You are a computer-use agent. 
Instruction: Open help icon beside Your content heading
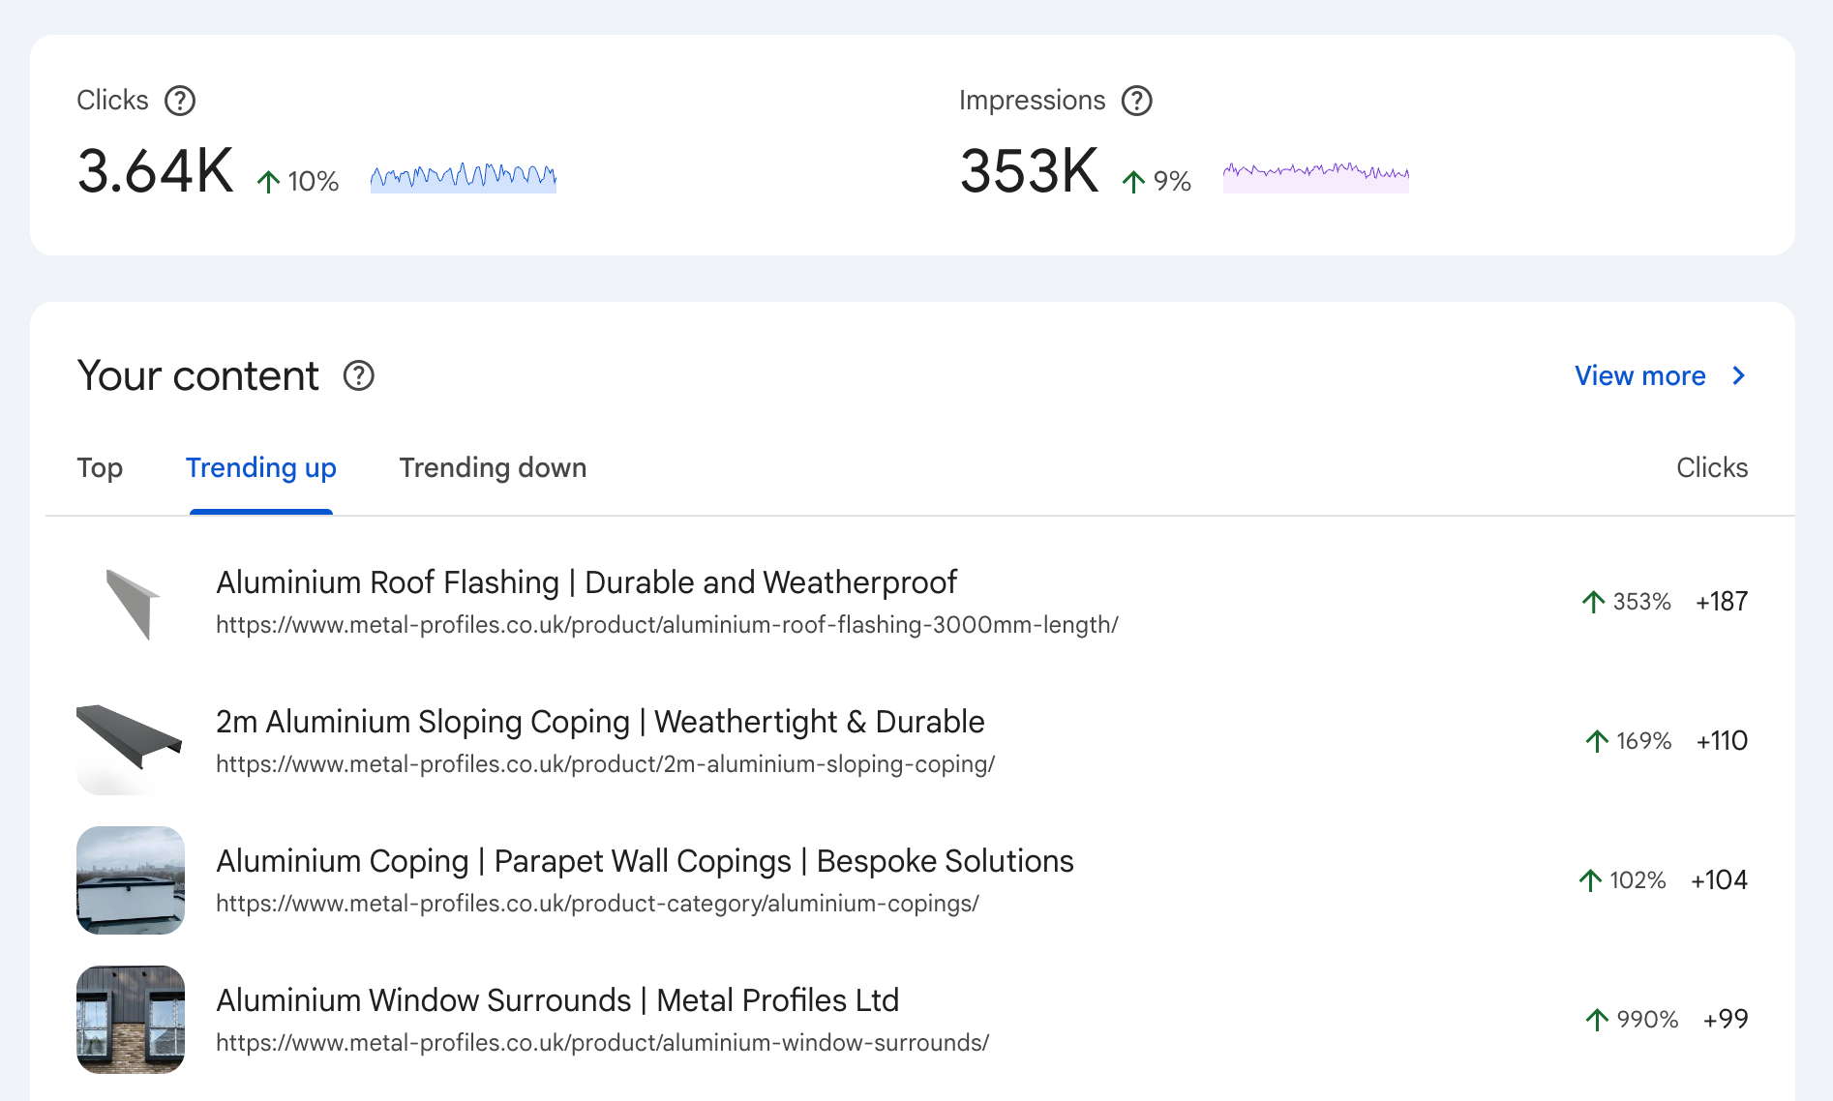(x=359, y=375)
